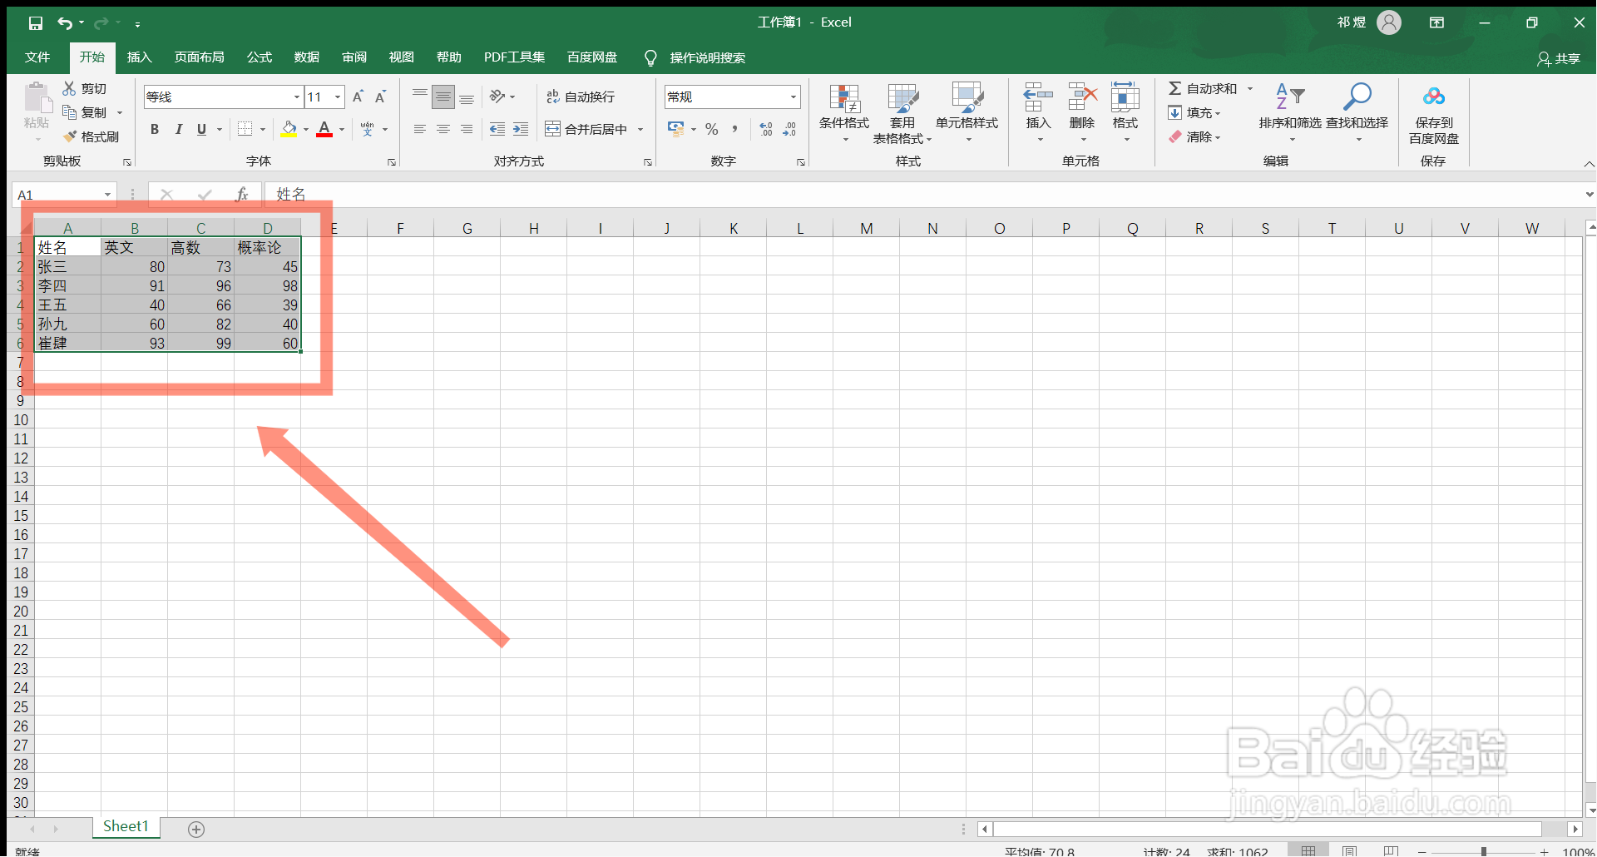1597x857 pixels.
Task: Open Conditional Formatting (条件格式)
Action: click(x=844, y=113)
